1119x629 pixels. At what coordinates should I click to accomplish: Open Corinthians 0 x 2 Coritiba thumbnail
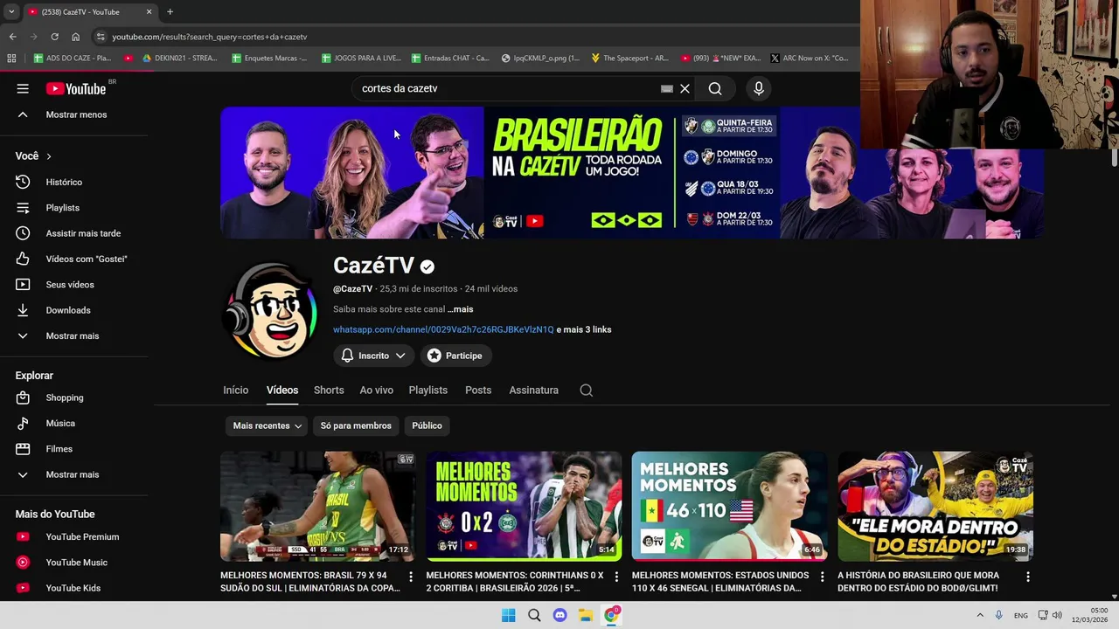524,506
